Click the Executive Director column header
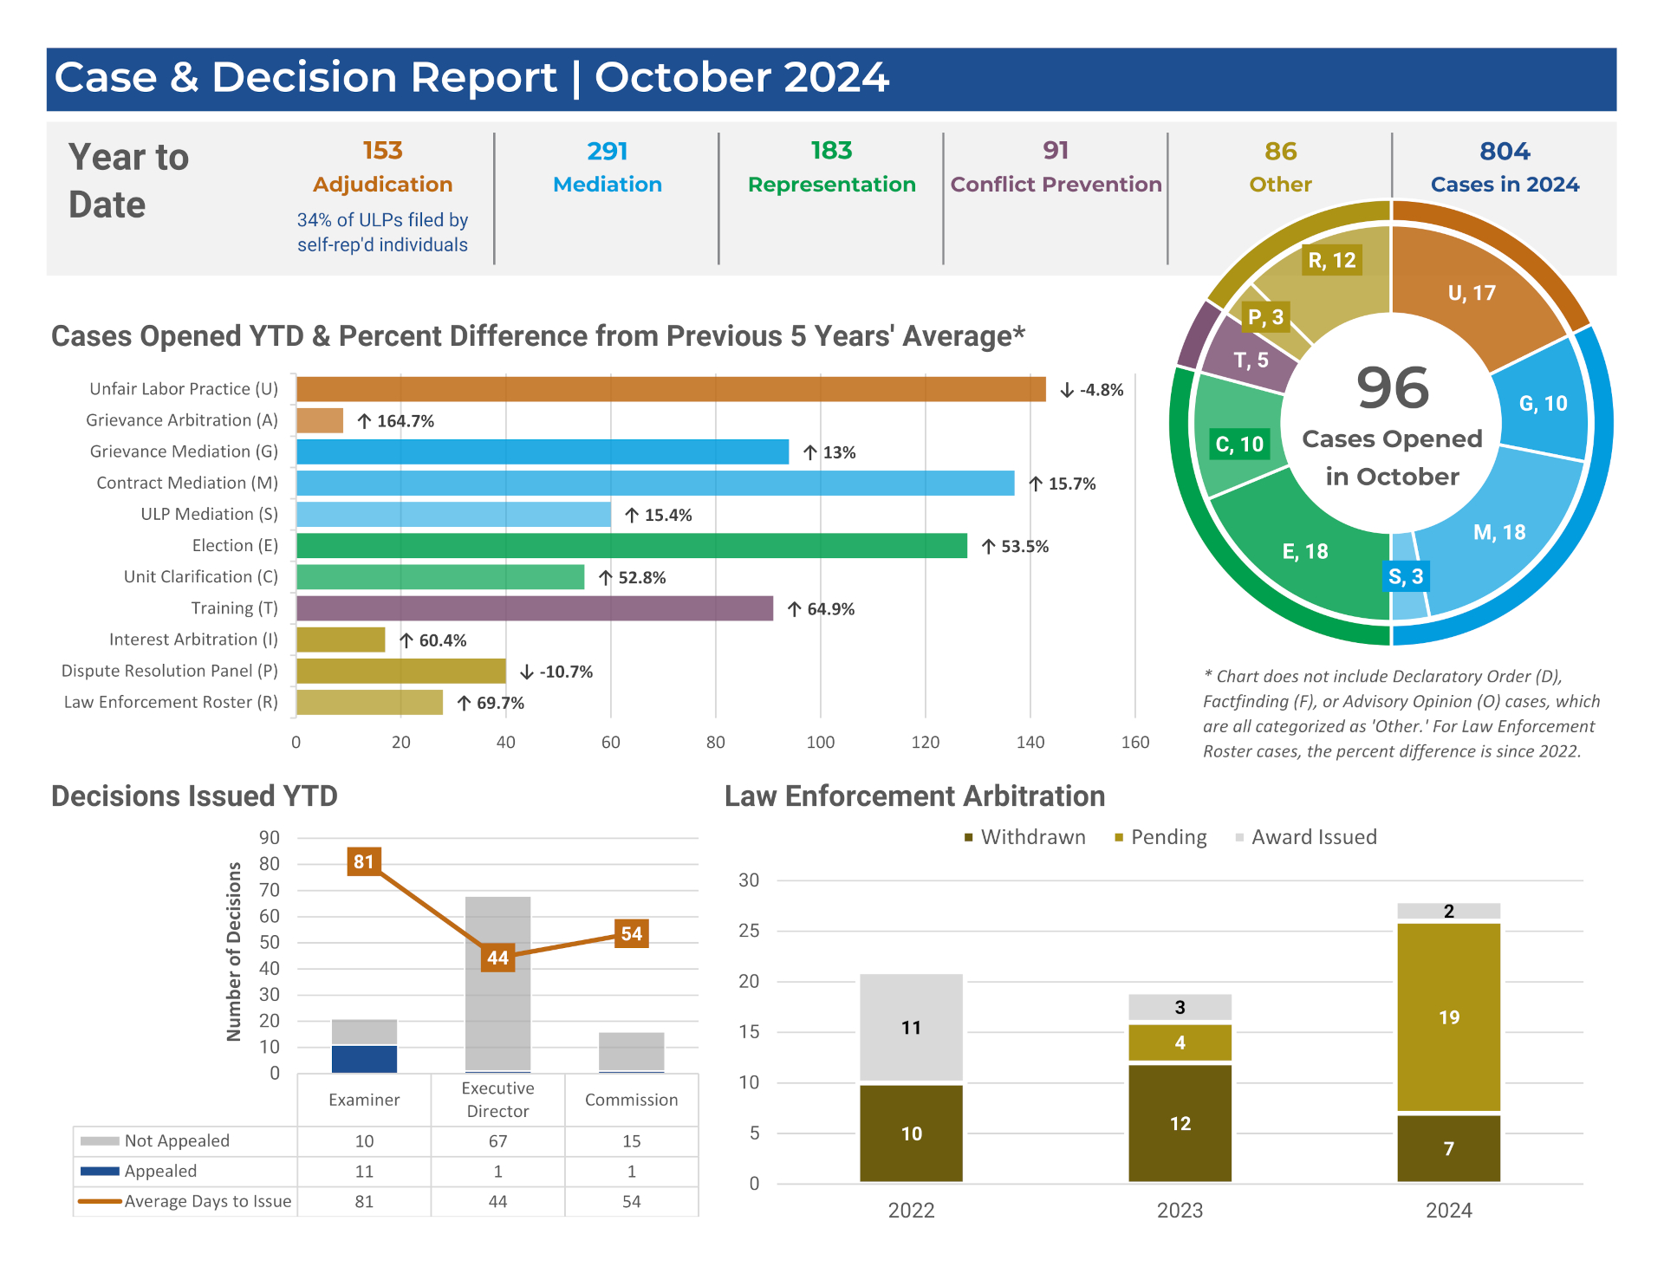This screenshot has height=1286, width=1664. (x=497, y=1100)
